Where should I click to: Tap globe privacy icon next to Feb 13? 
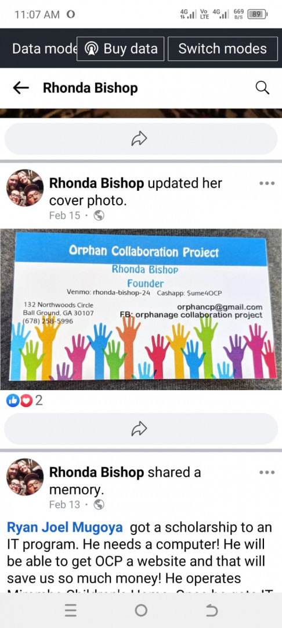99,504
